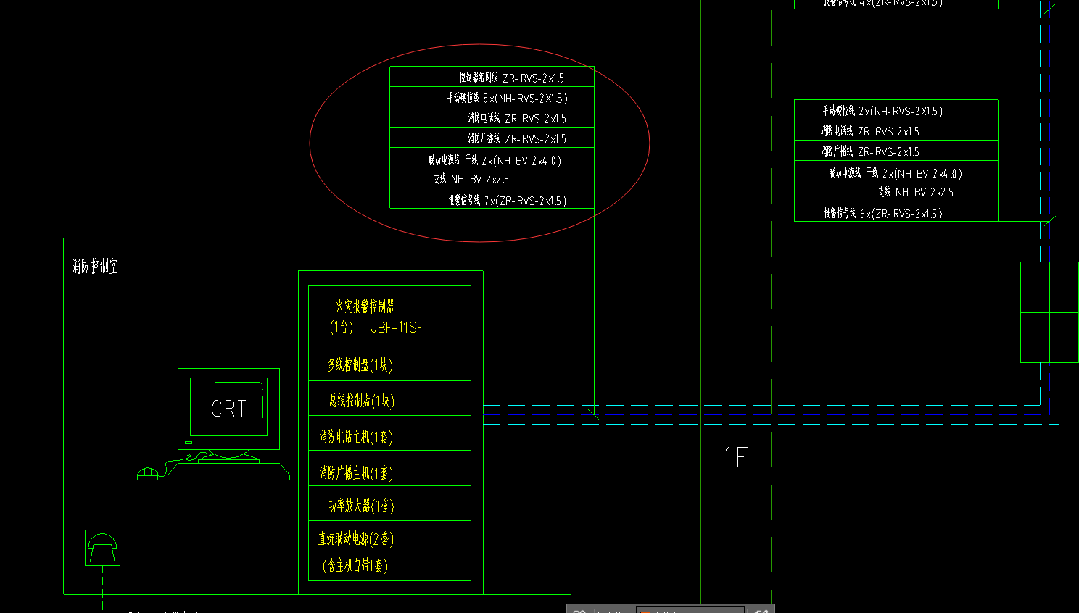Select the 消防广播主机(1套) panel row

click(389, 468)
